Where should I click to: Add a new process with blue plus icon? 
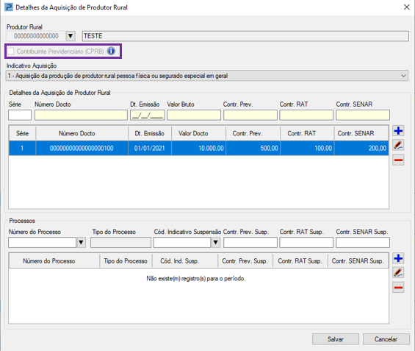pyautogui.click(x=398, y=258)
